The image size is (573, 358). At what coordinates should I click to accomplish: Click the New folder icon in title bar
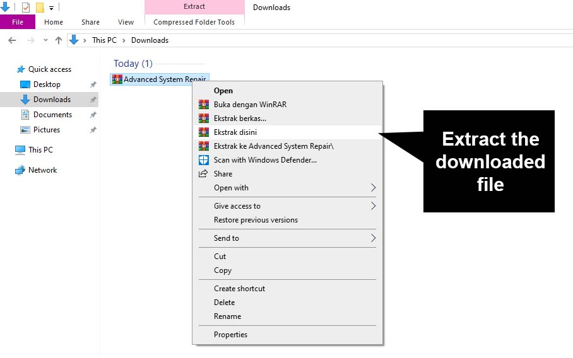tap(40, 7)
